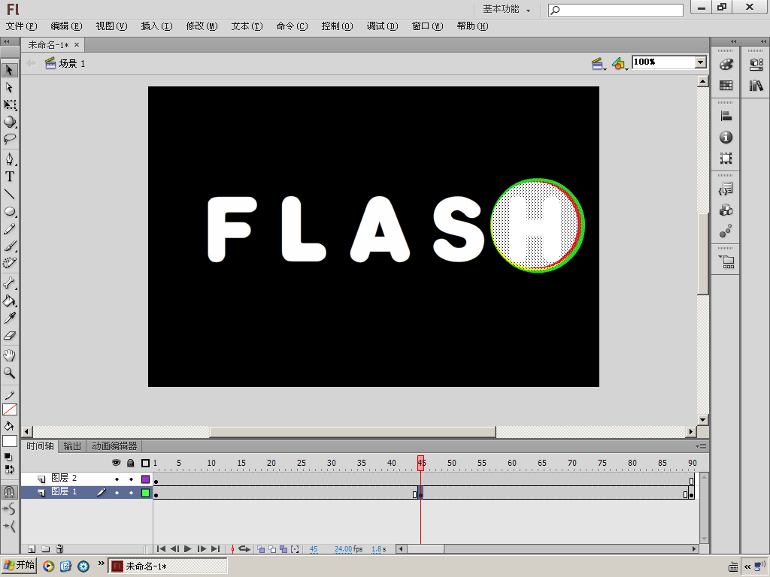Viewport: 770px width, 577px height.
Task: Open the Motion Presets panel icon
Action: (726, 231)
